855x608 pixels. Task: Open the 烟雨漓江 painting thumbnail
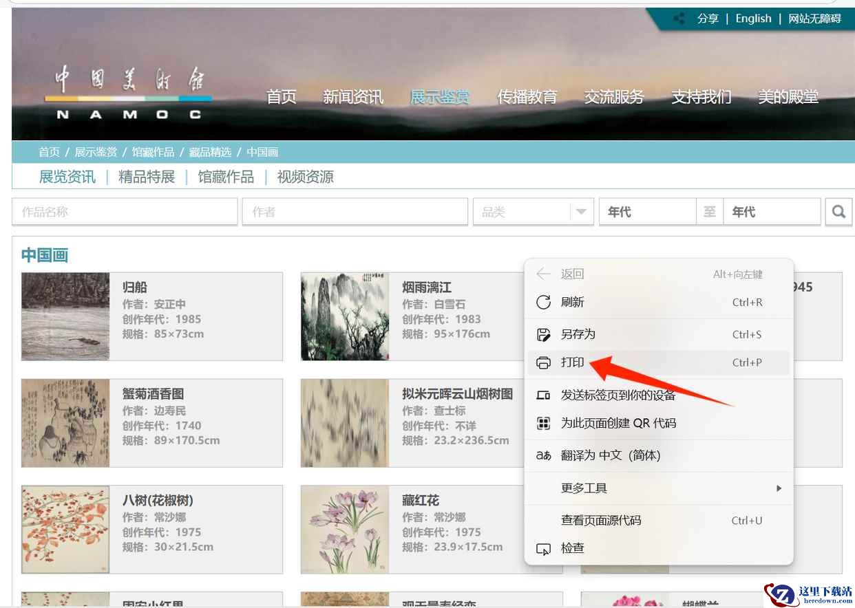[345, 316]
